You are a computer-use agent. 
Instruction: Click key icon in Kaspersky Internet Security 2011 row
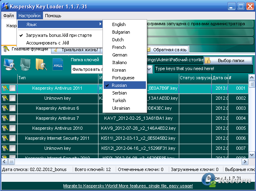[5, 138]
